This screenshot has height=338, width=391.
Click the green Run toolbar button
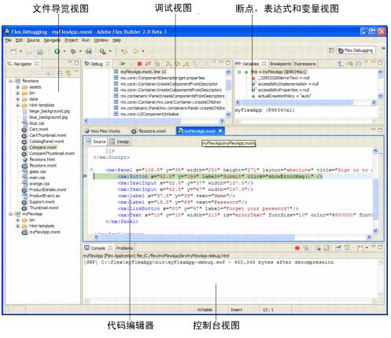[x=57, y=51]
